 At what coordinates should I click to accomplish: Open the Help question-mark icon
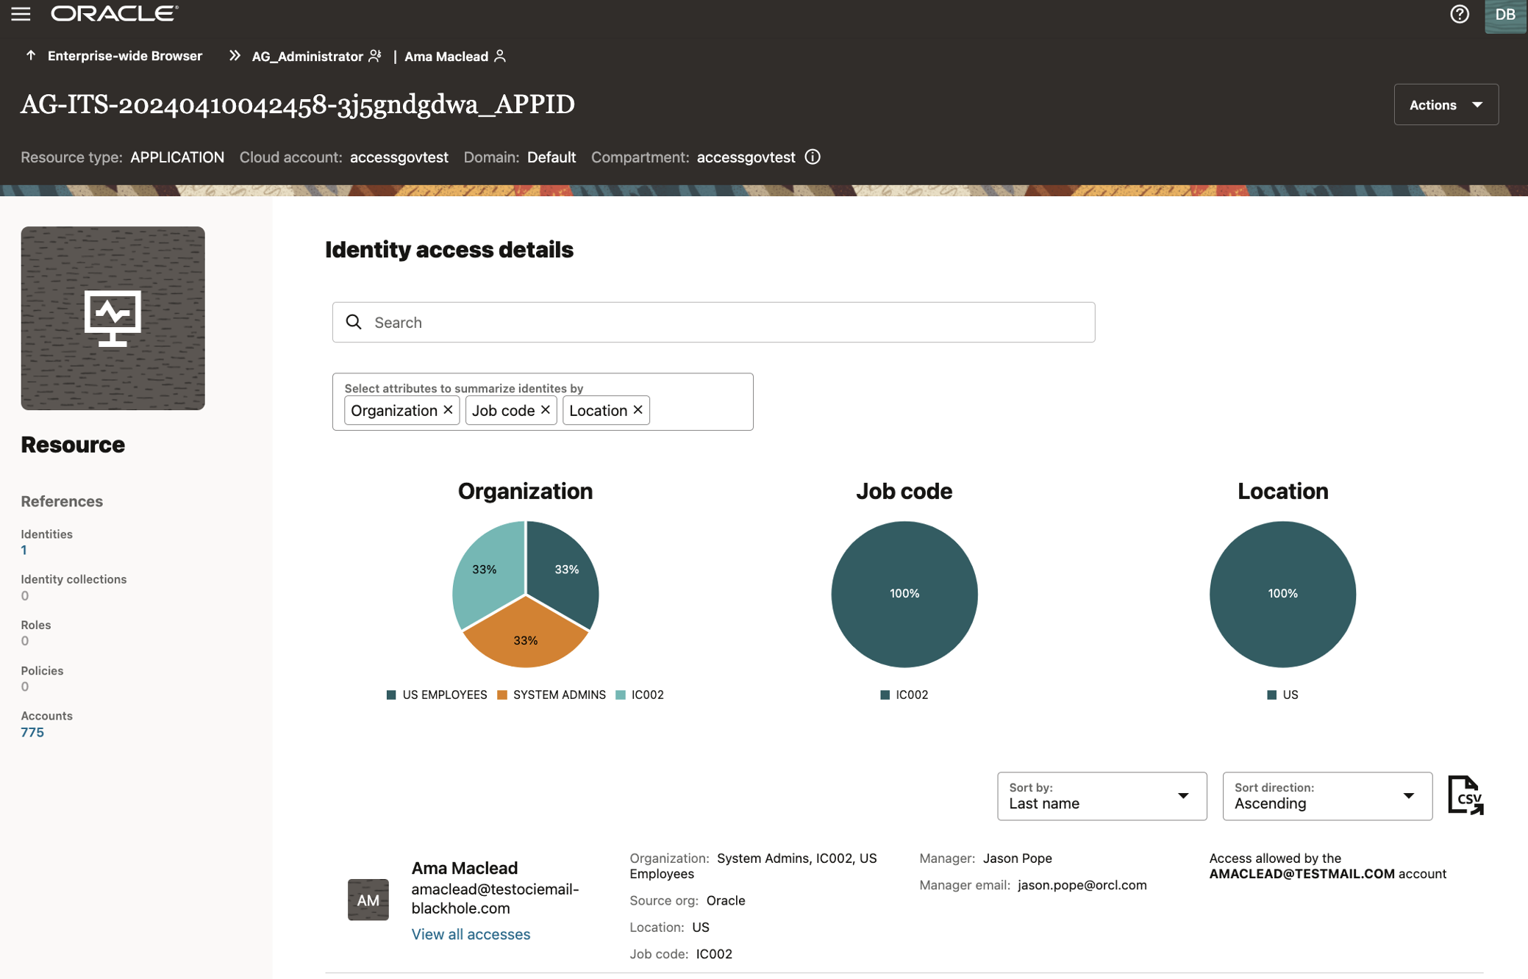pyautogui.click(x=1460, y=14)
